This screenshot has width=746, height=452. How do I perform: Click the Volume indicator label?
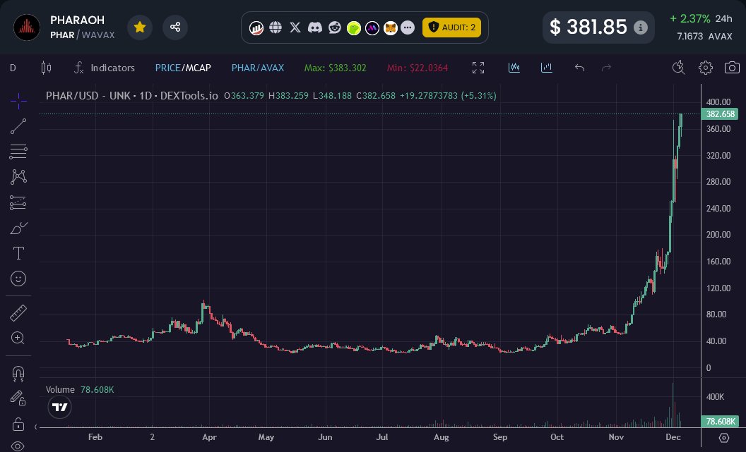click(x=60, y=390)
